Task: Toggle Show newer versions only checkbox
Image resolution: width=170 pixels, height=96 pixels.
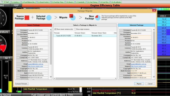Action: [x=55, y=29]
